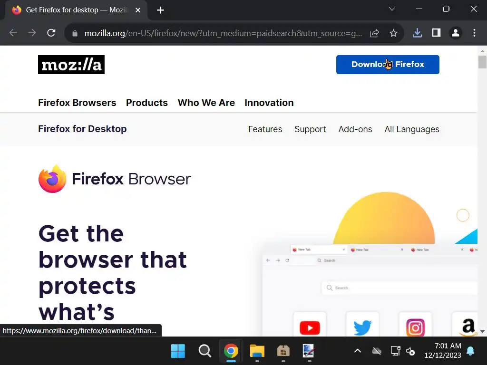487x365 pixels.
Task: Expand the tab search chevron
Action: pos(392,9)
